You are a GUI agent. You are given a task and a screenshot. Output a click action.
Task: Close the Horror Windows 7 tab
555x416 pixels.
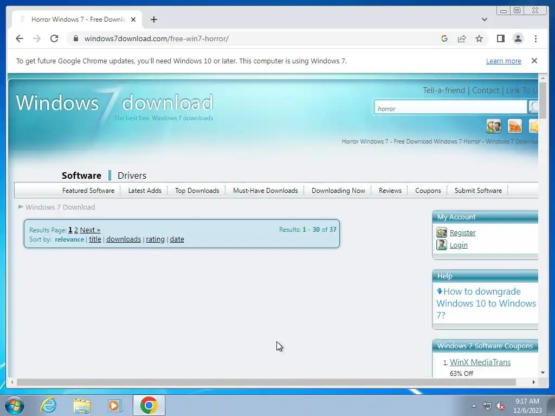click(133, 19)
